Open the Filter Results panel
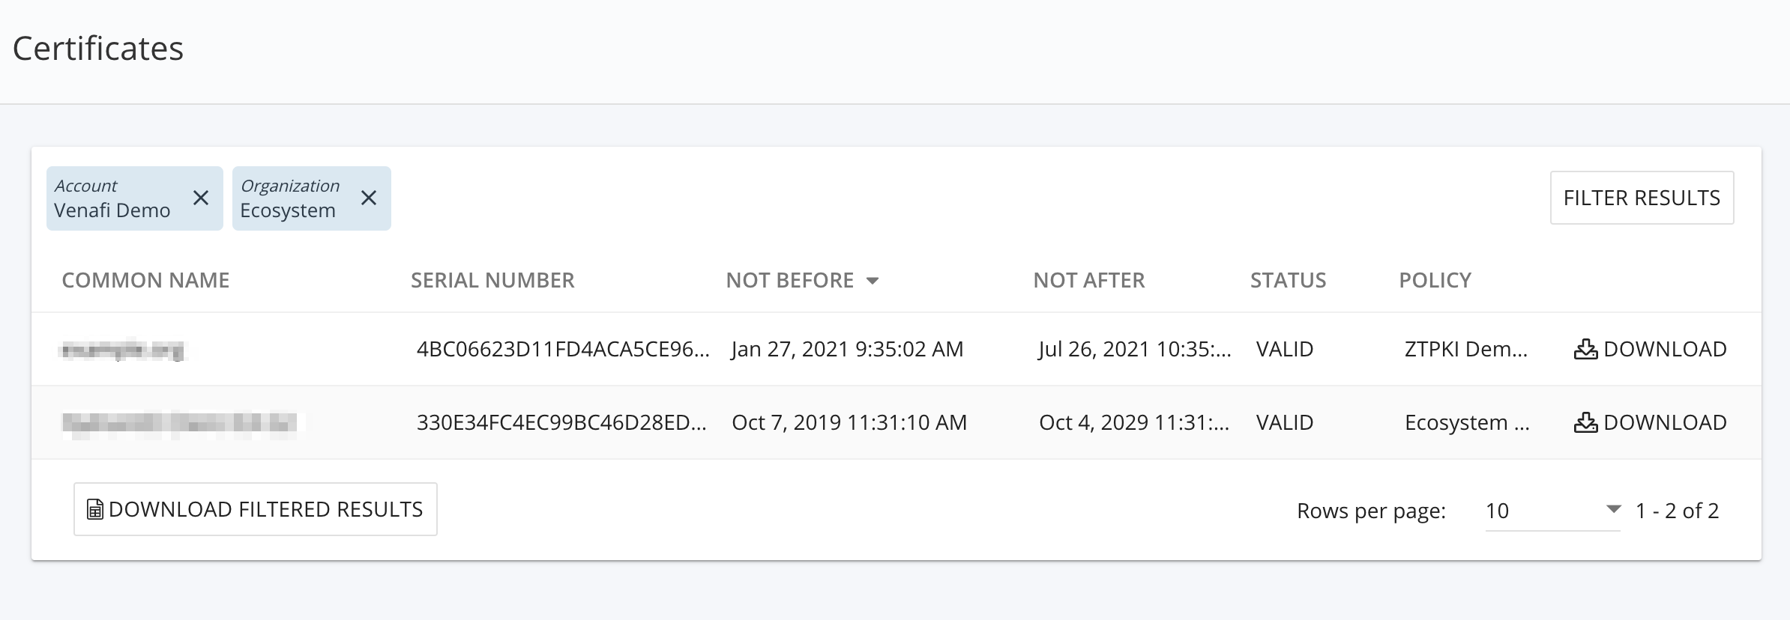The height and width of the screenshot is (620, 1790). (x=1642, y=198)
